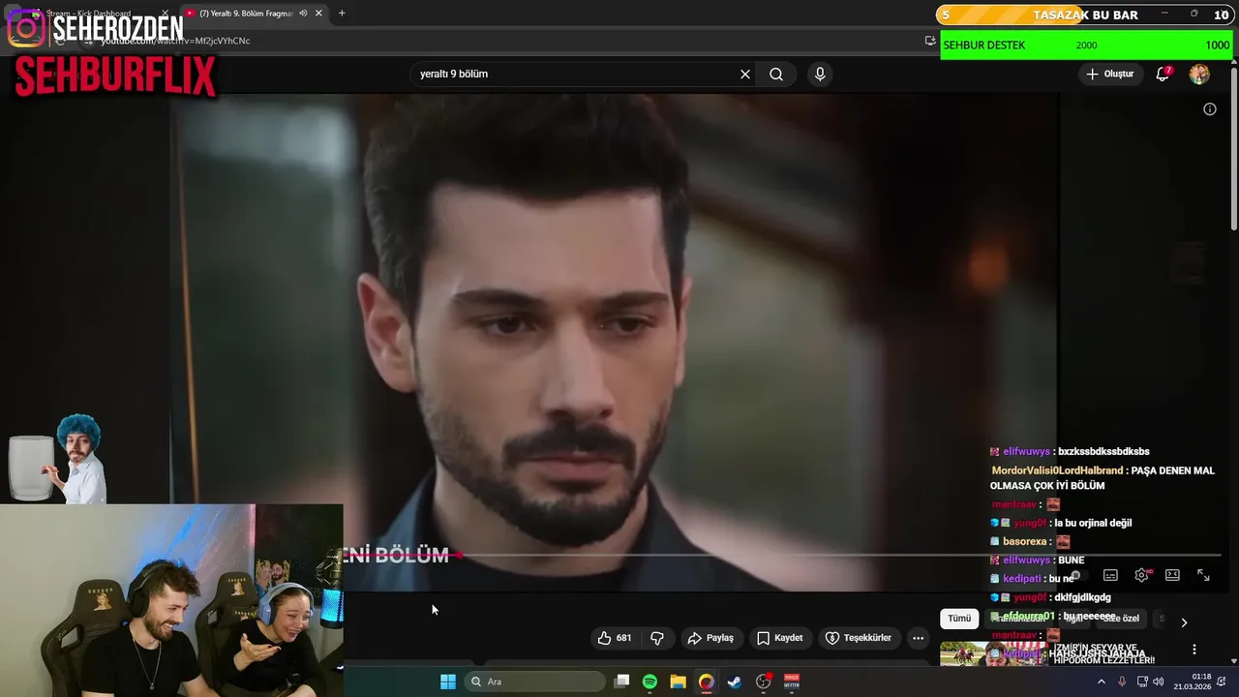Like the video with 681 likes

coord(615,638)
